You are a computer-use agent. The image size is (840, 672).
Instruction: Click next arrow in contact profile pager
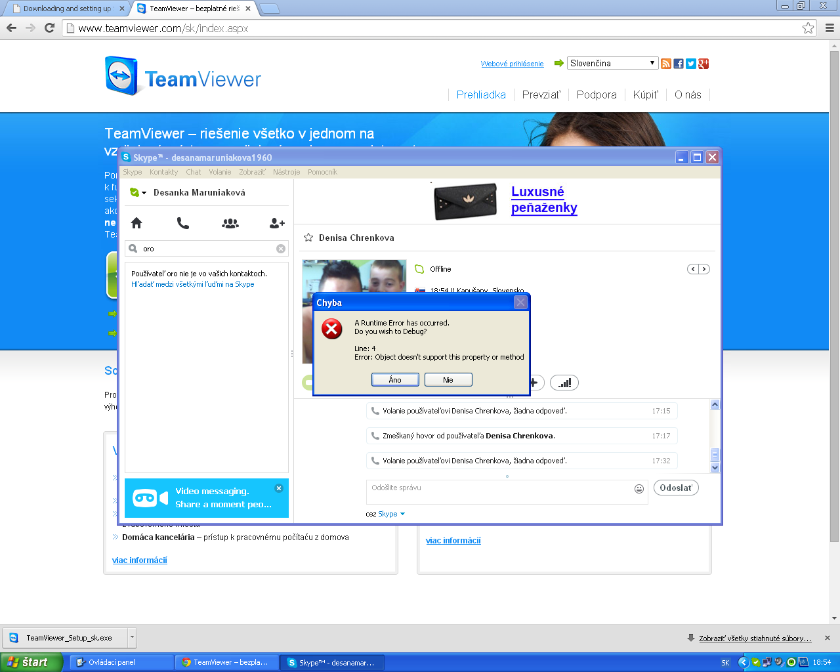click(x=704, y=269)
